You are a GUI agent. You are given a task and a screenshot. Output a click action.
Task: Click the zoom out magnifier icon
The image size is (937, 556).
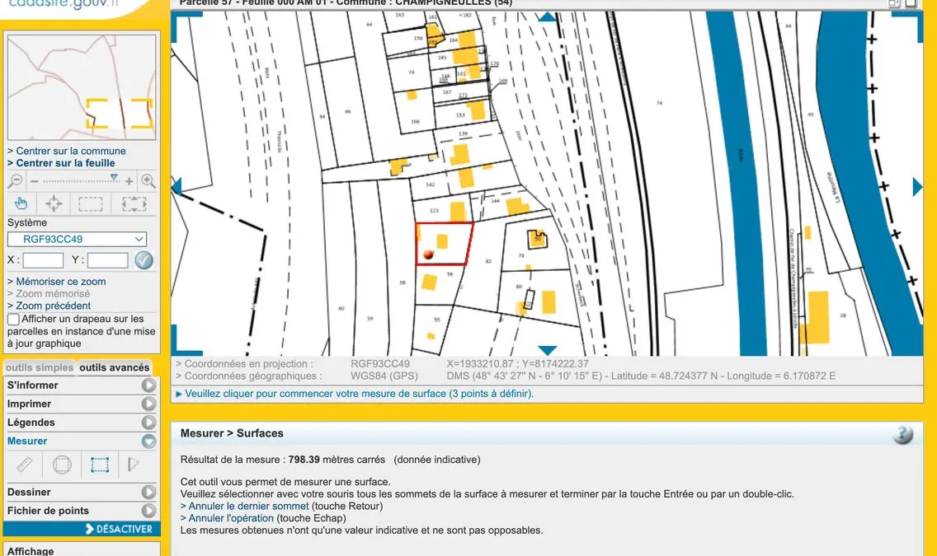(15, 180)
